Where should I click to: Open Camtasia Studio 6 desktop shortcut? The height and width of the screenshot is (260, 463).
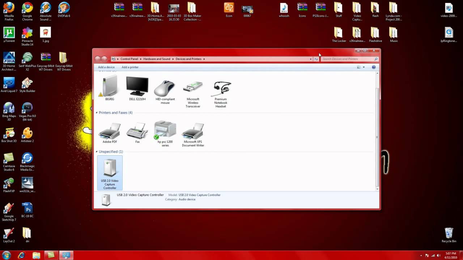pyautogui.click(x=9, y=162)
